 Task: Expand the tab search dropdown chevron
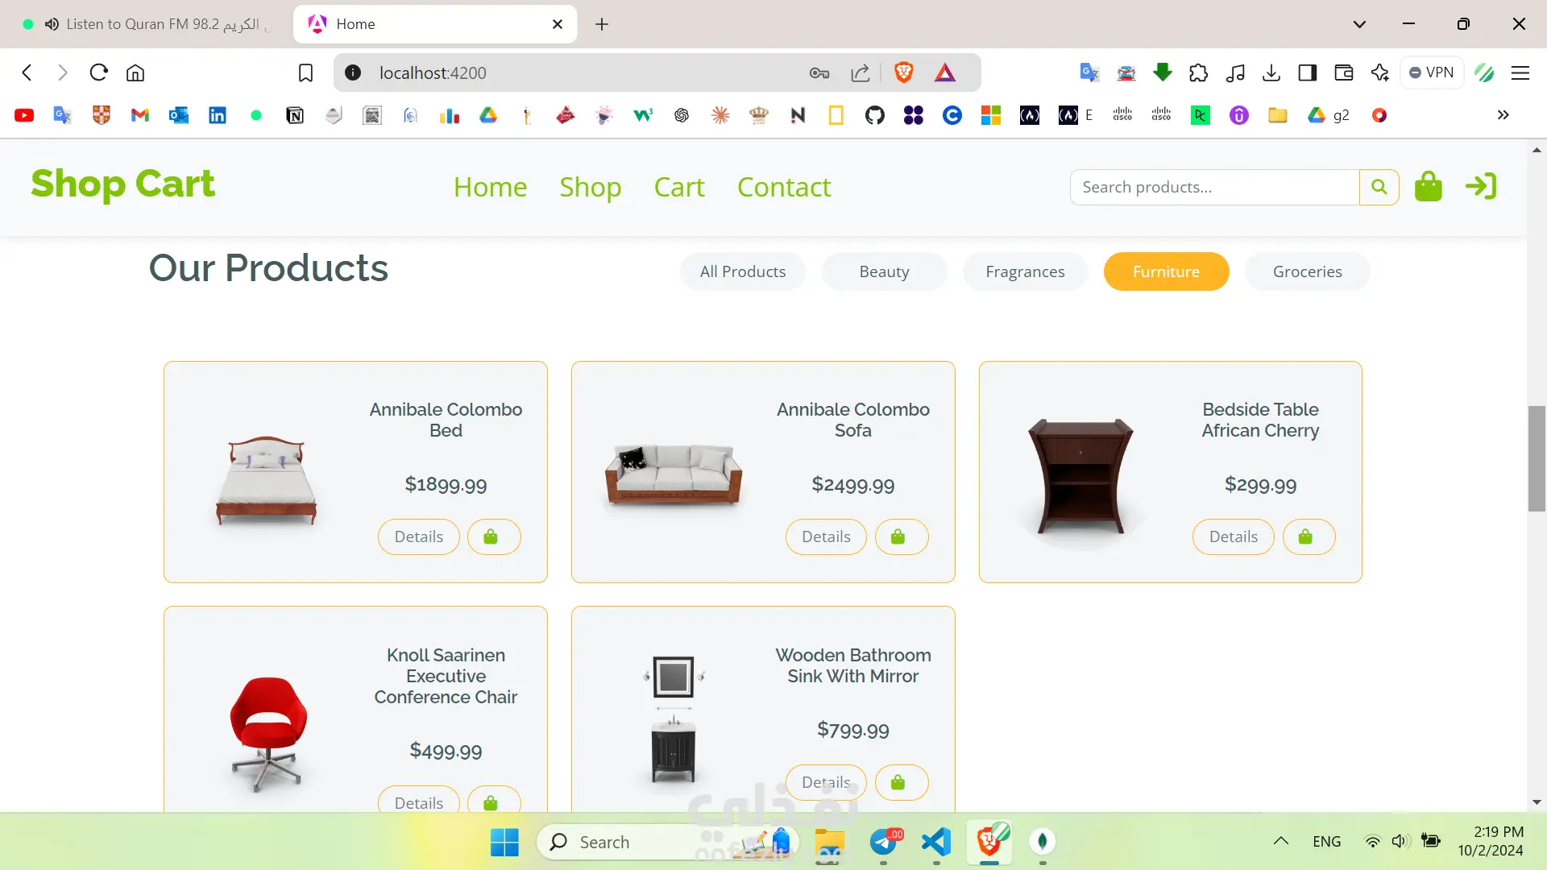click(1359, 24)
